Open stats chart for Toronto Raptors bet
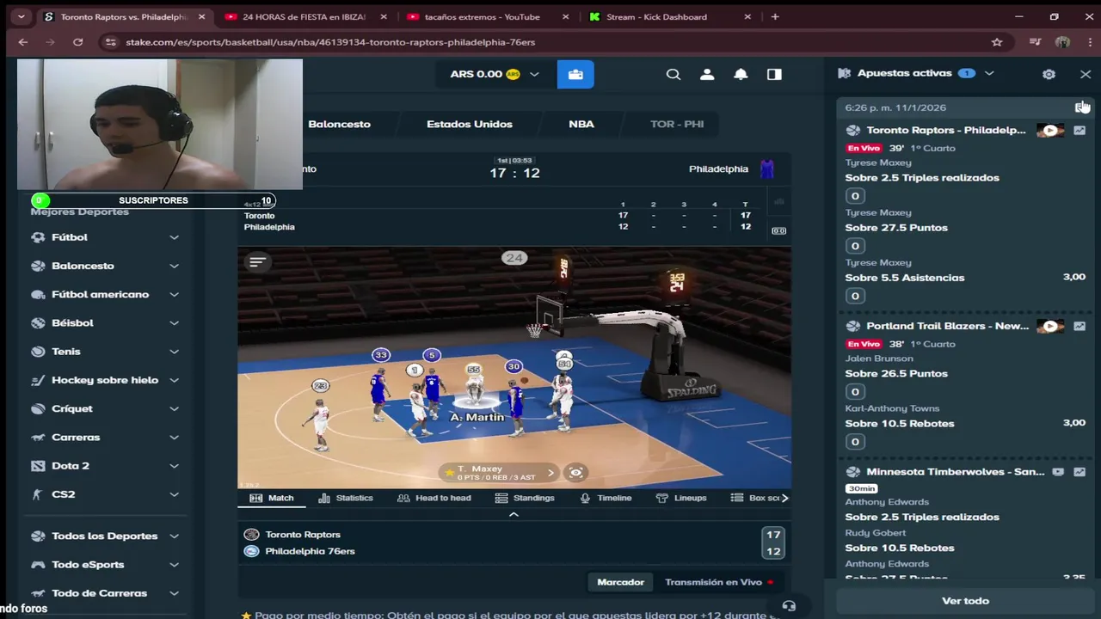Image resolution: width=1101 pixels, height=619 pixels. (1079, 131)
